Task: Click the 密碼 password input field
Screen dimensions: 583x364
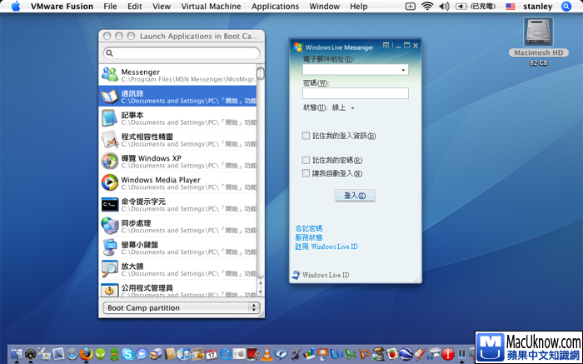Action: 356,93
